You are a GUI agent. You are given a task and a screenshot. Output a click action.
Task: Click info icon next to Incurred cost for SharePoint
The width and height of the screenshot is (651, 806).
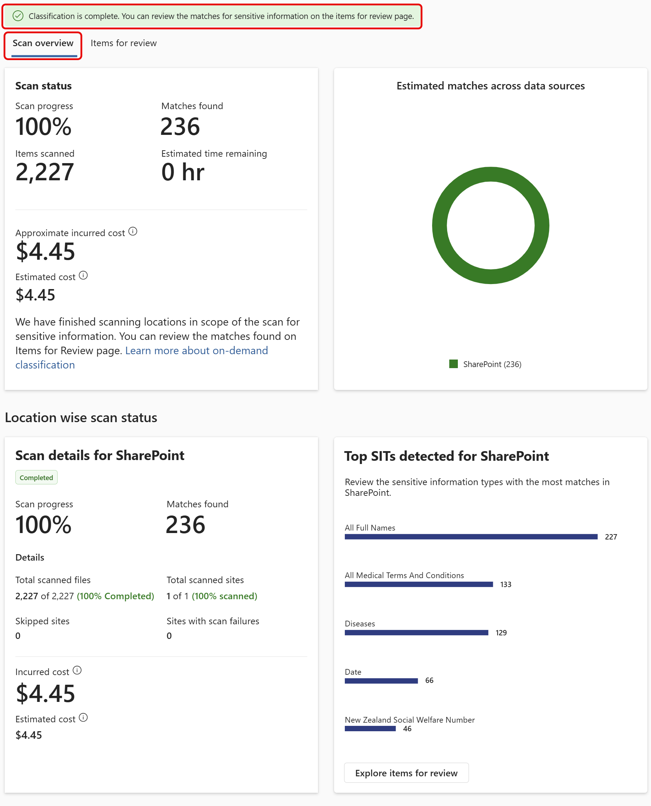tap(78, 671)
